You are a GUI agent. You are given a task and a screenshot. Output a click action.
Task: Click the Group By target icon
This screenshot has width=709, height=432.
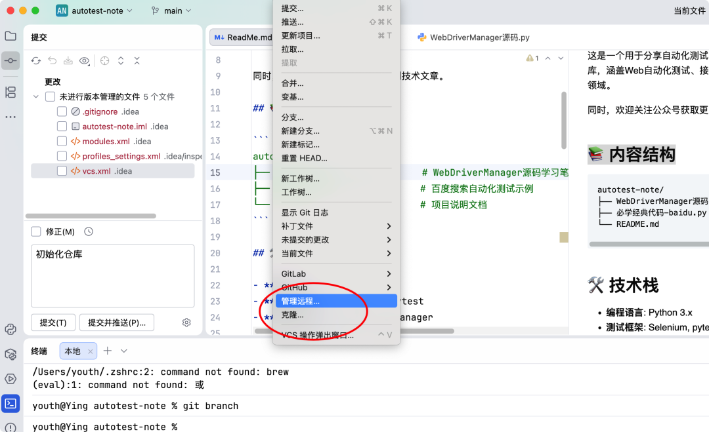(x=105, y=60)
